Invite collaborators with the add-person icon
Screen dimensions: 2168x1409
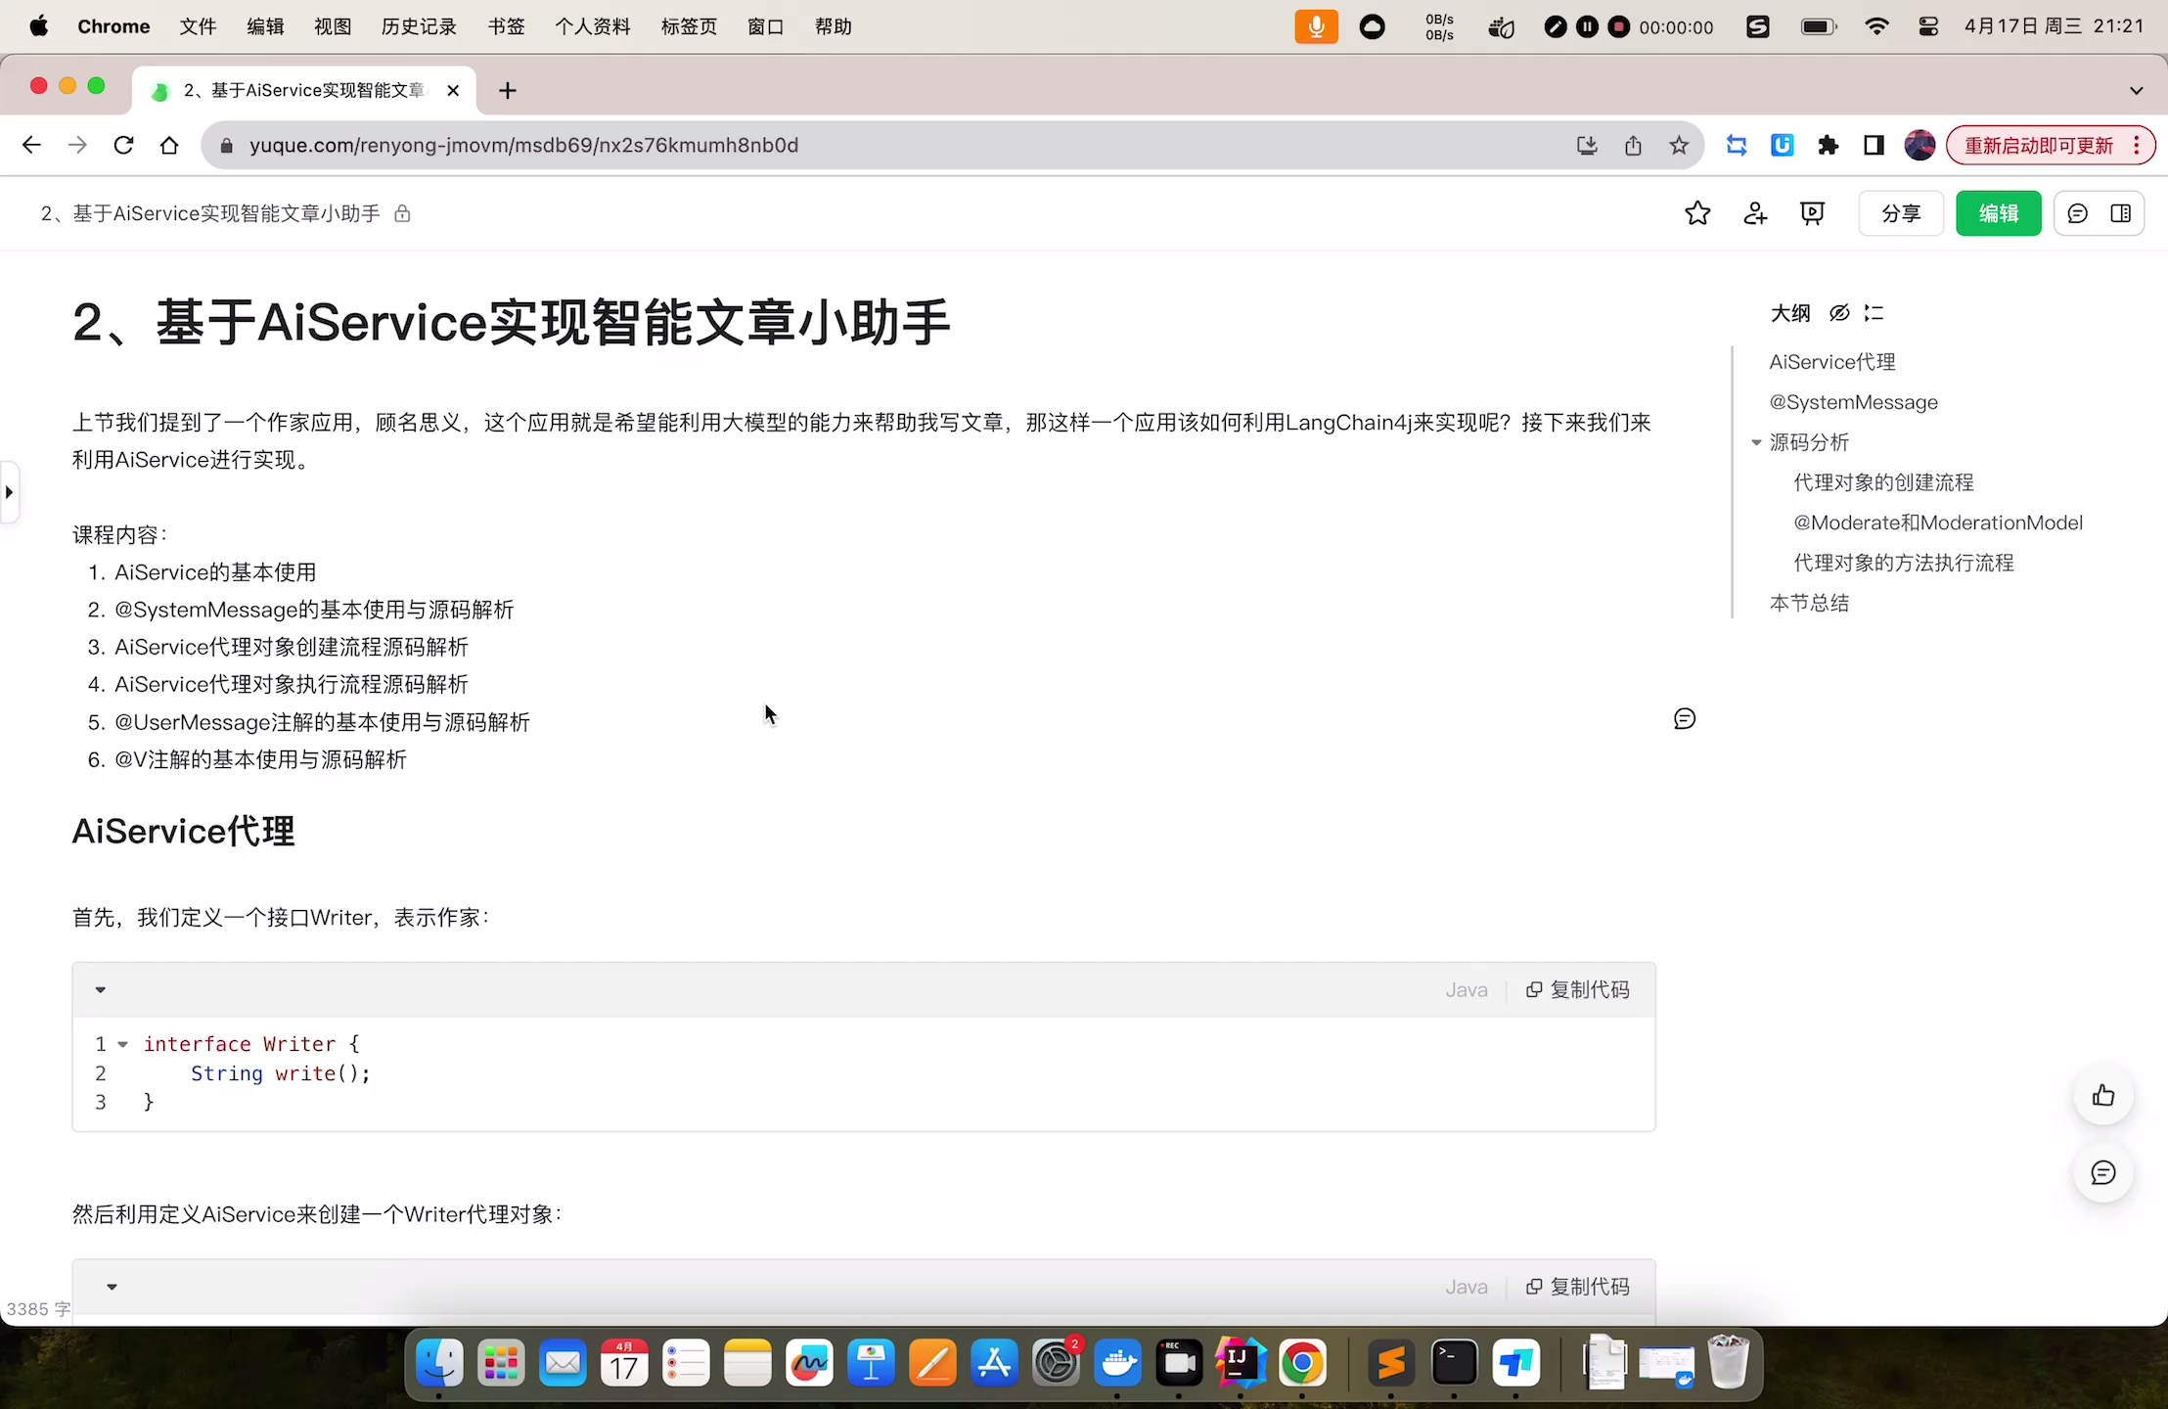pos(1756,213)
